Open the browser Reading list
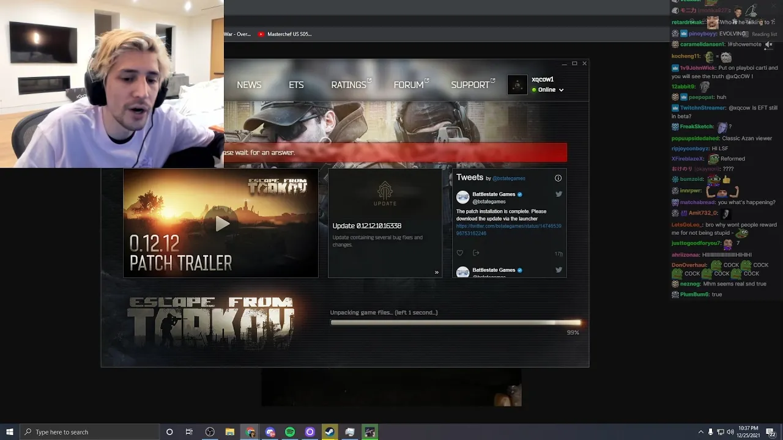The width and height of the screenshot is (783, 440). coord(759,34)
